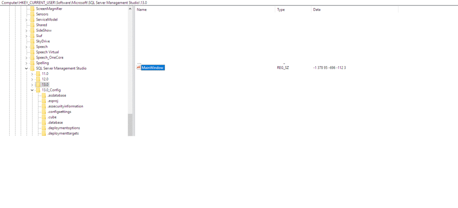Click the SkyDrive folder icon

pos(33,41)
